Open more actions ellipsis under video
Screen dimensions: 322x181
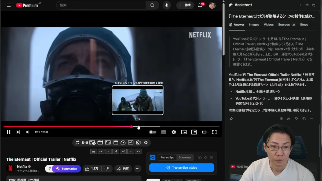click(138, 169)
